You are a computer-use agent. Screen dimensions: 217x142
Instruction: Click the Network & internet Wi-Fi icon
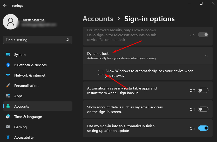pos(8,75)
